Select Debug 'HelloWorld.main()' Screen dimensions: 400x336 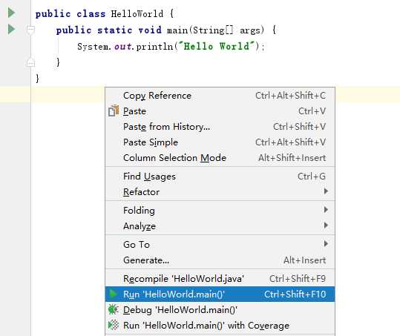point(220,310)
